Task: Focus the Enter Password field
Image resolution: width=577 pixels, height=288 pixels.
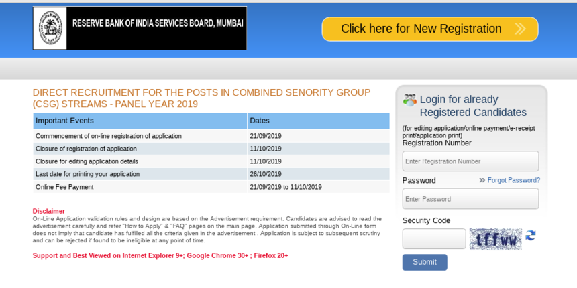Action: coord(470,199)
